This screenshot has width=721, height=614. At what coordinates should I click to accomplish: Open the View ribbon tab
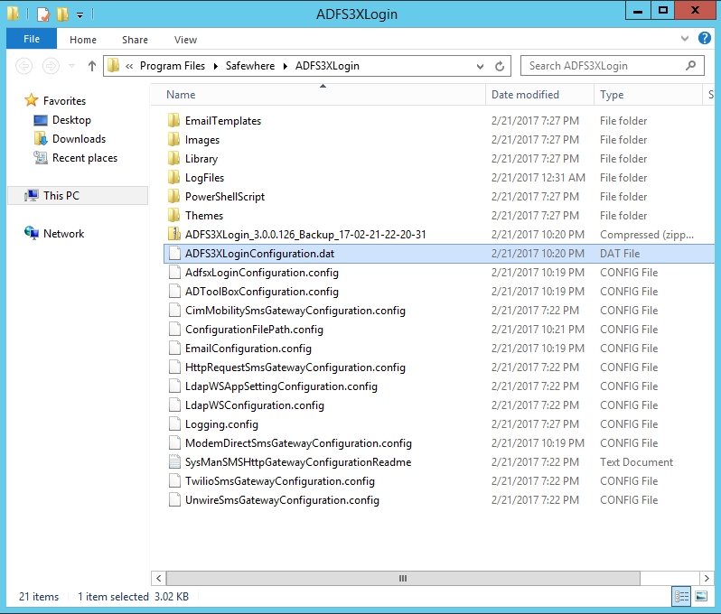coord(185,40)
